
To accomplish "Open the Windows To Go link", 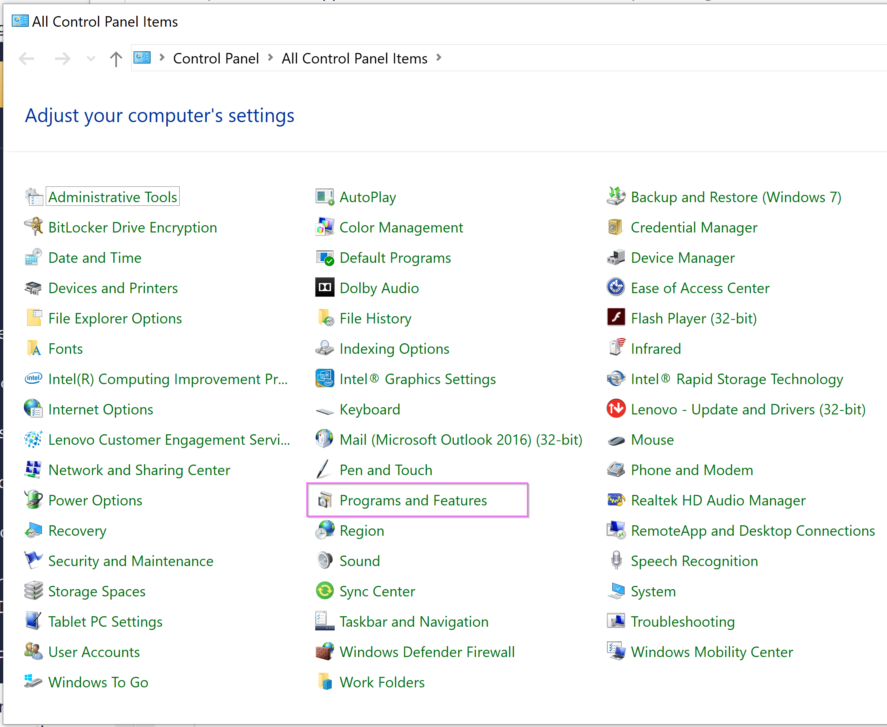I will (x=98, y=683).
